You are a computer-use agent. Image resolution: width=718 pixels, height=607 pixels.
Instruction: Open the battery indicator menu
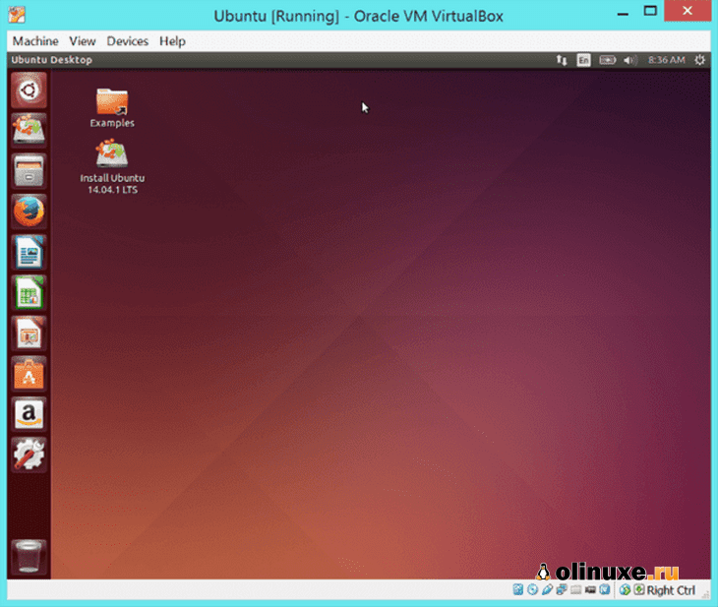[607, 60]
